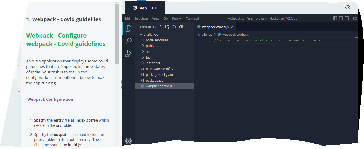Open the Run and Debug icon

pos(129,54)
